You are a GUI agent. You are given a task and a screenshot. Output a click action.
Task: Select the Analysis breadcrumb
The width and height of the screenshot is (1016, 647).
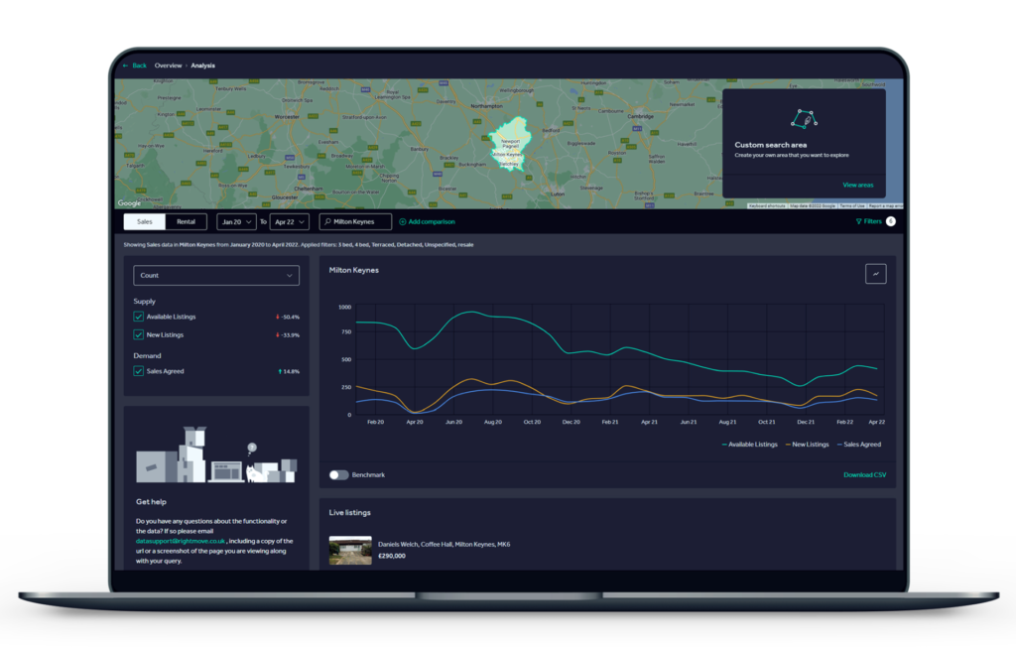pyautogui.click(x=202, y=65)
